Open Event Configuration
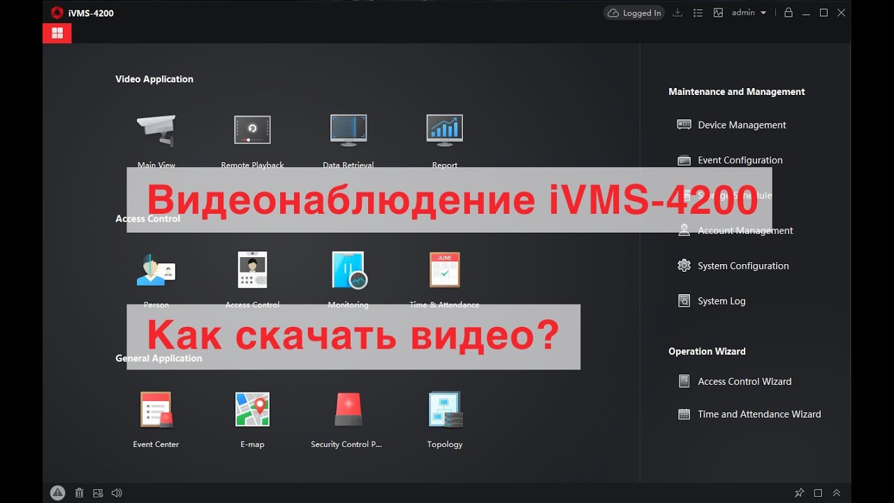The width and height of the screenshot is (894, 503). coord(730,160)
